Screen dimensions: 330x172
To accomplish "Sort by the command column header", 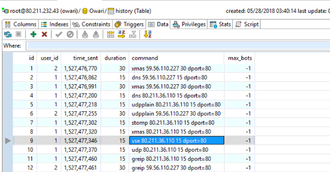I will 177,58.
